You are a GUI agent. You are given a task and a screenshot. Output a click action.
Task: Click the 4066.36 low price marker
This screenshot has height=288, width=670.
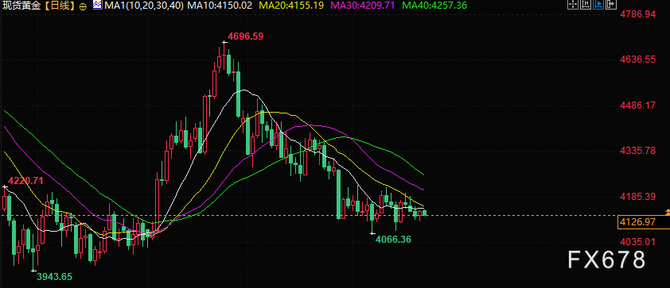click(x=393, y=240)
